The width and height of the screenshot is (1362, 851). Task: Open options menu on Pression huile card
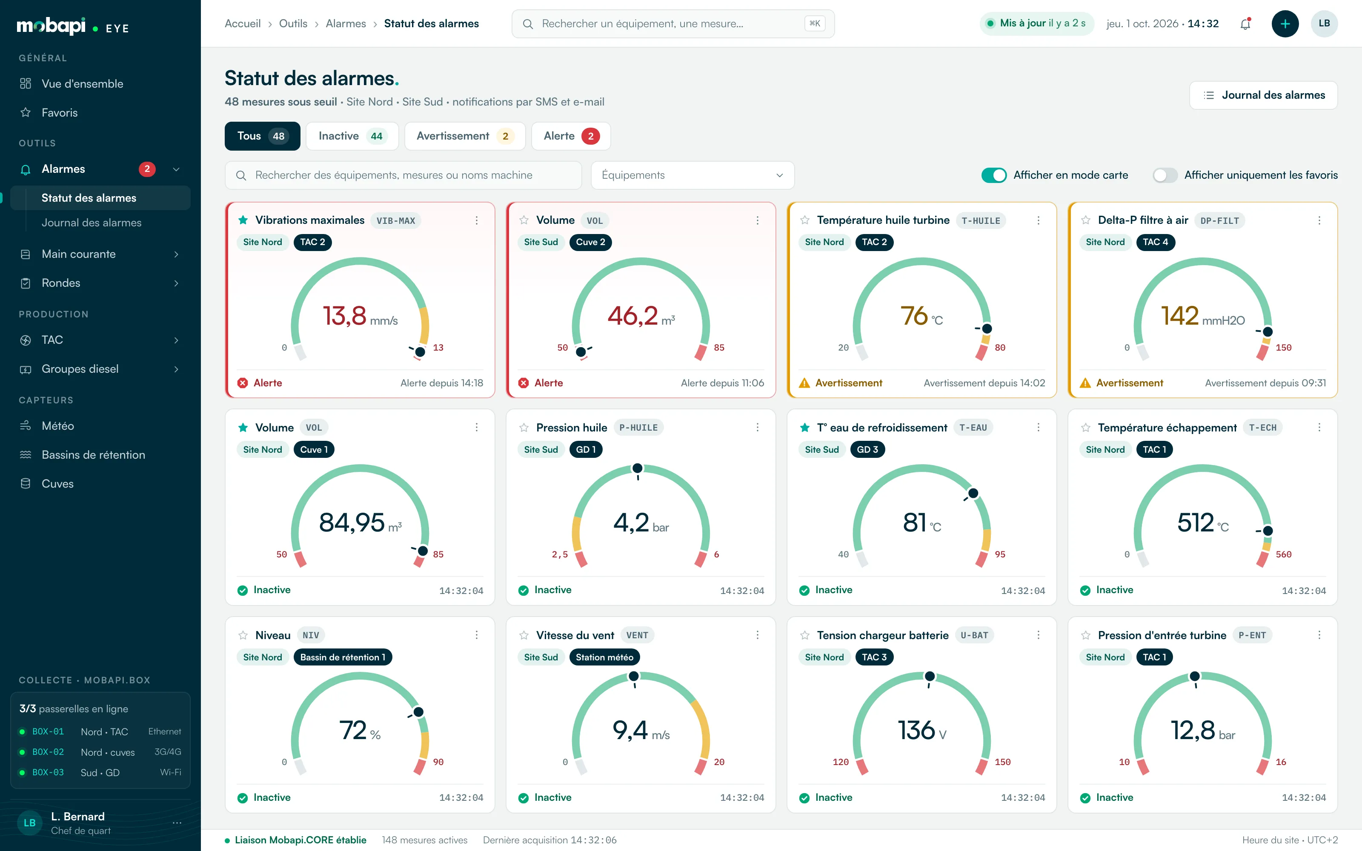point(758,428)
